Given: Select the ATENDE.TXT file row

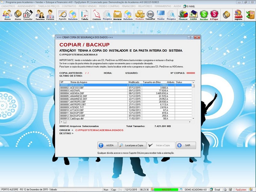Looking at the screenshot, I should (126, 108).
